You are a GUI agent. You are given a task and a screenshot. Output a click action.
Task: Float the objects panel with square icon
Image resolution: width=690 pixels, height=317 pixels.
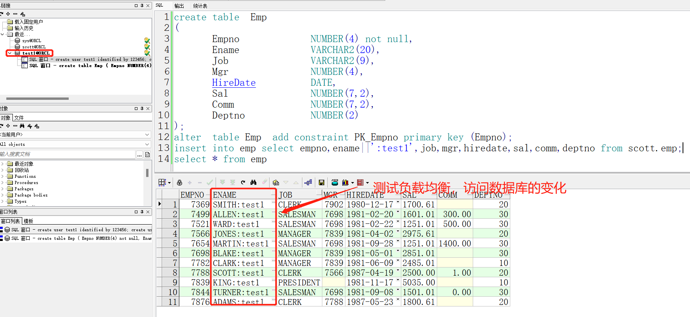136,108
